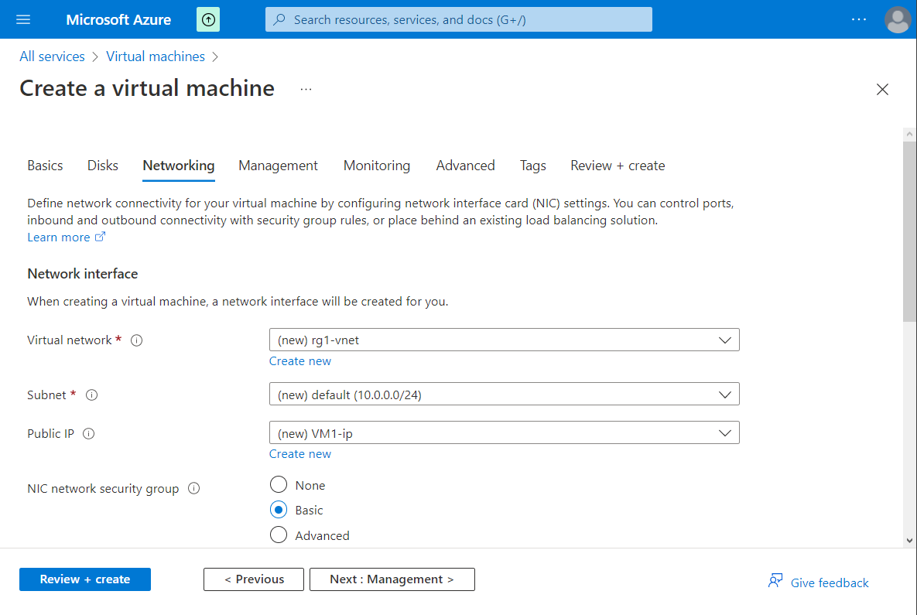Show info tooltip for Subnet
The width and height of the screenshot is (917, 615).
(92, 395)
